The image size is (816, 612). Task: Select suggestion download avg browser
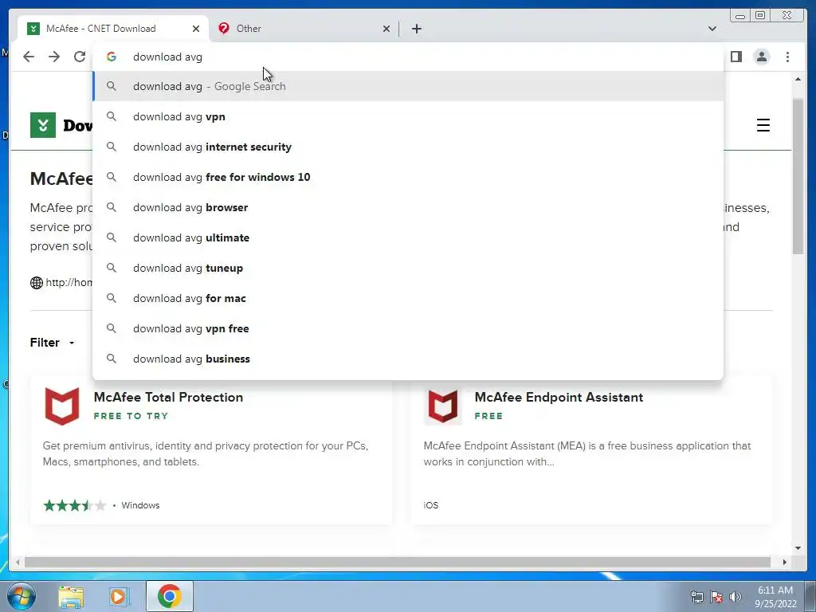(x=408, y=207)
